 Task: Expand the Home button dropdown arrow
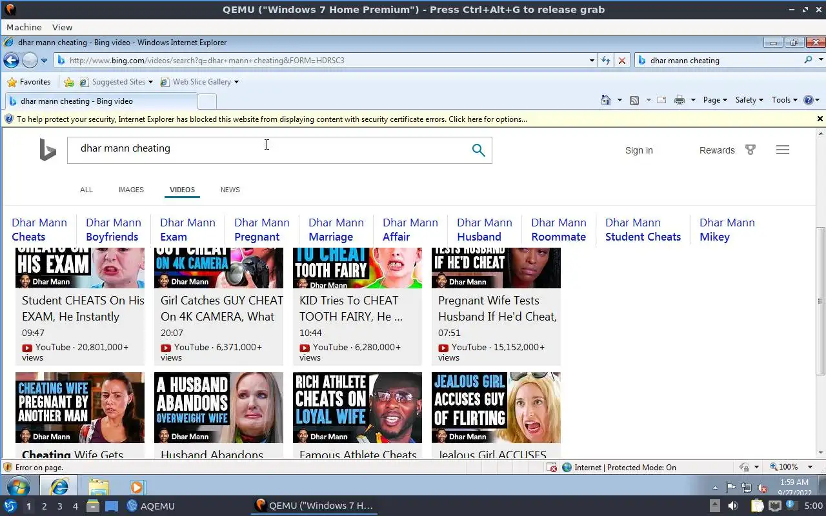click(x=619, y=100)
